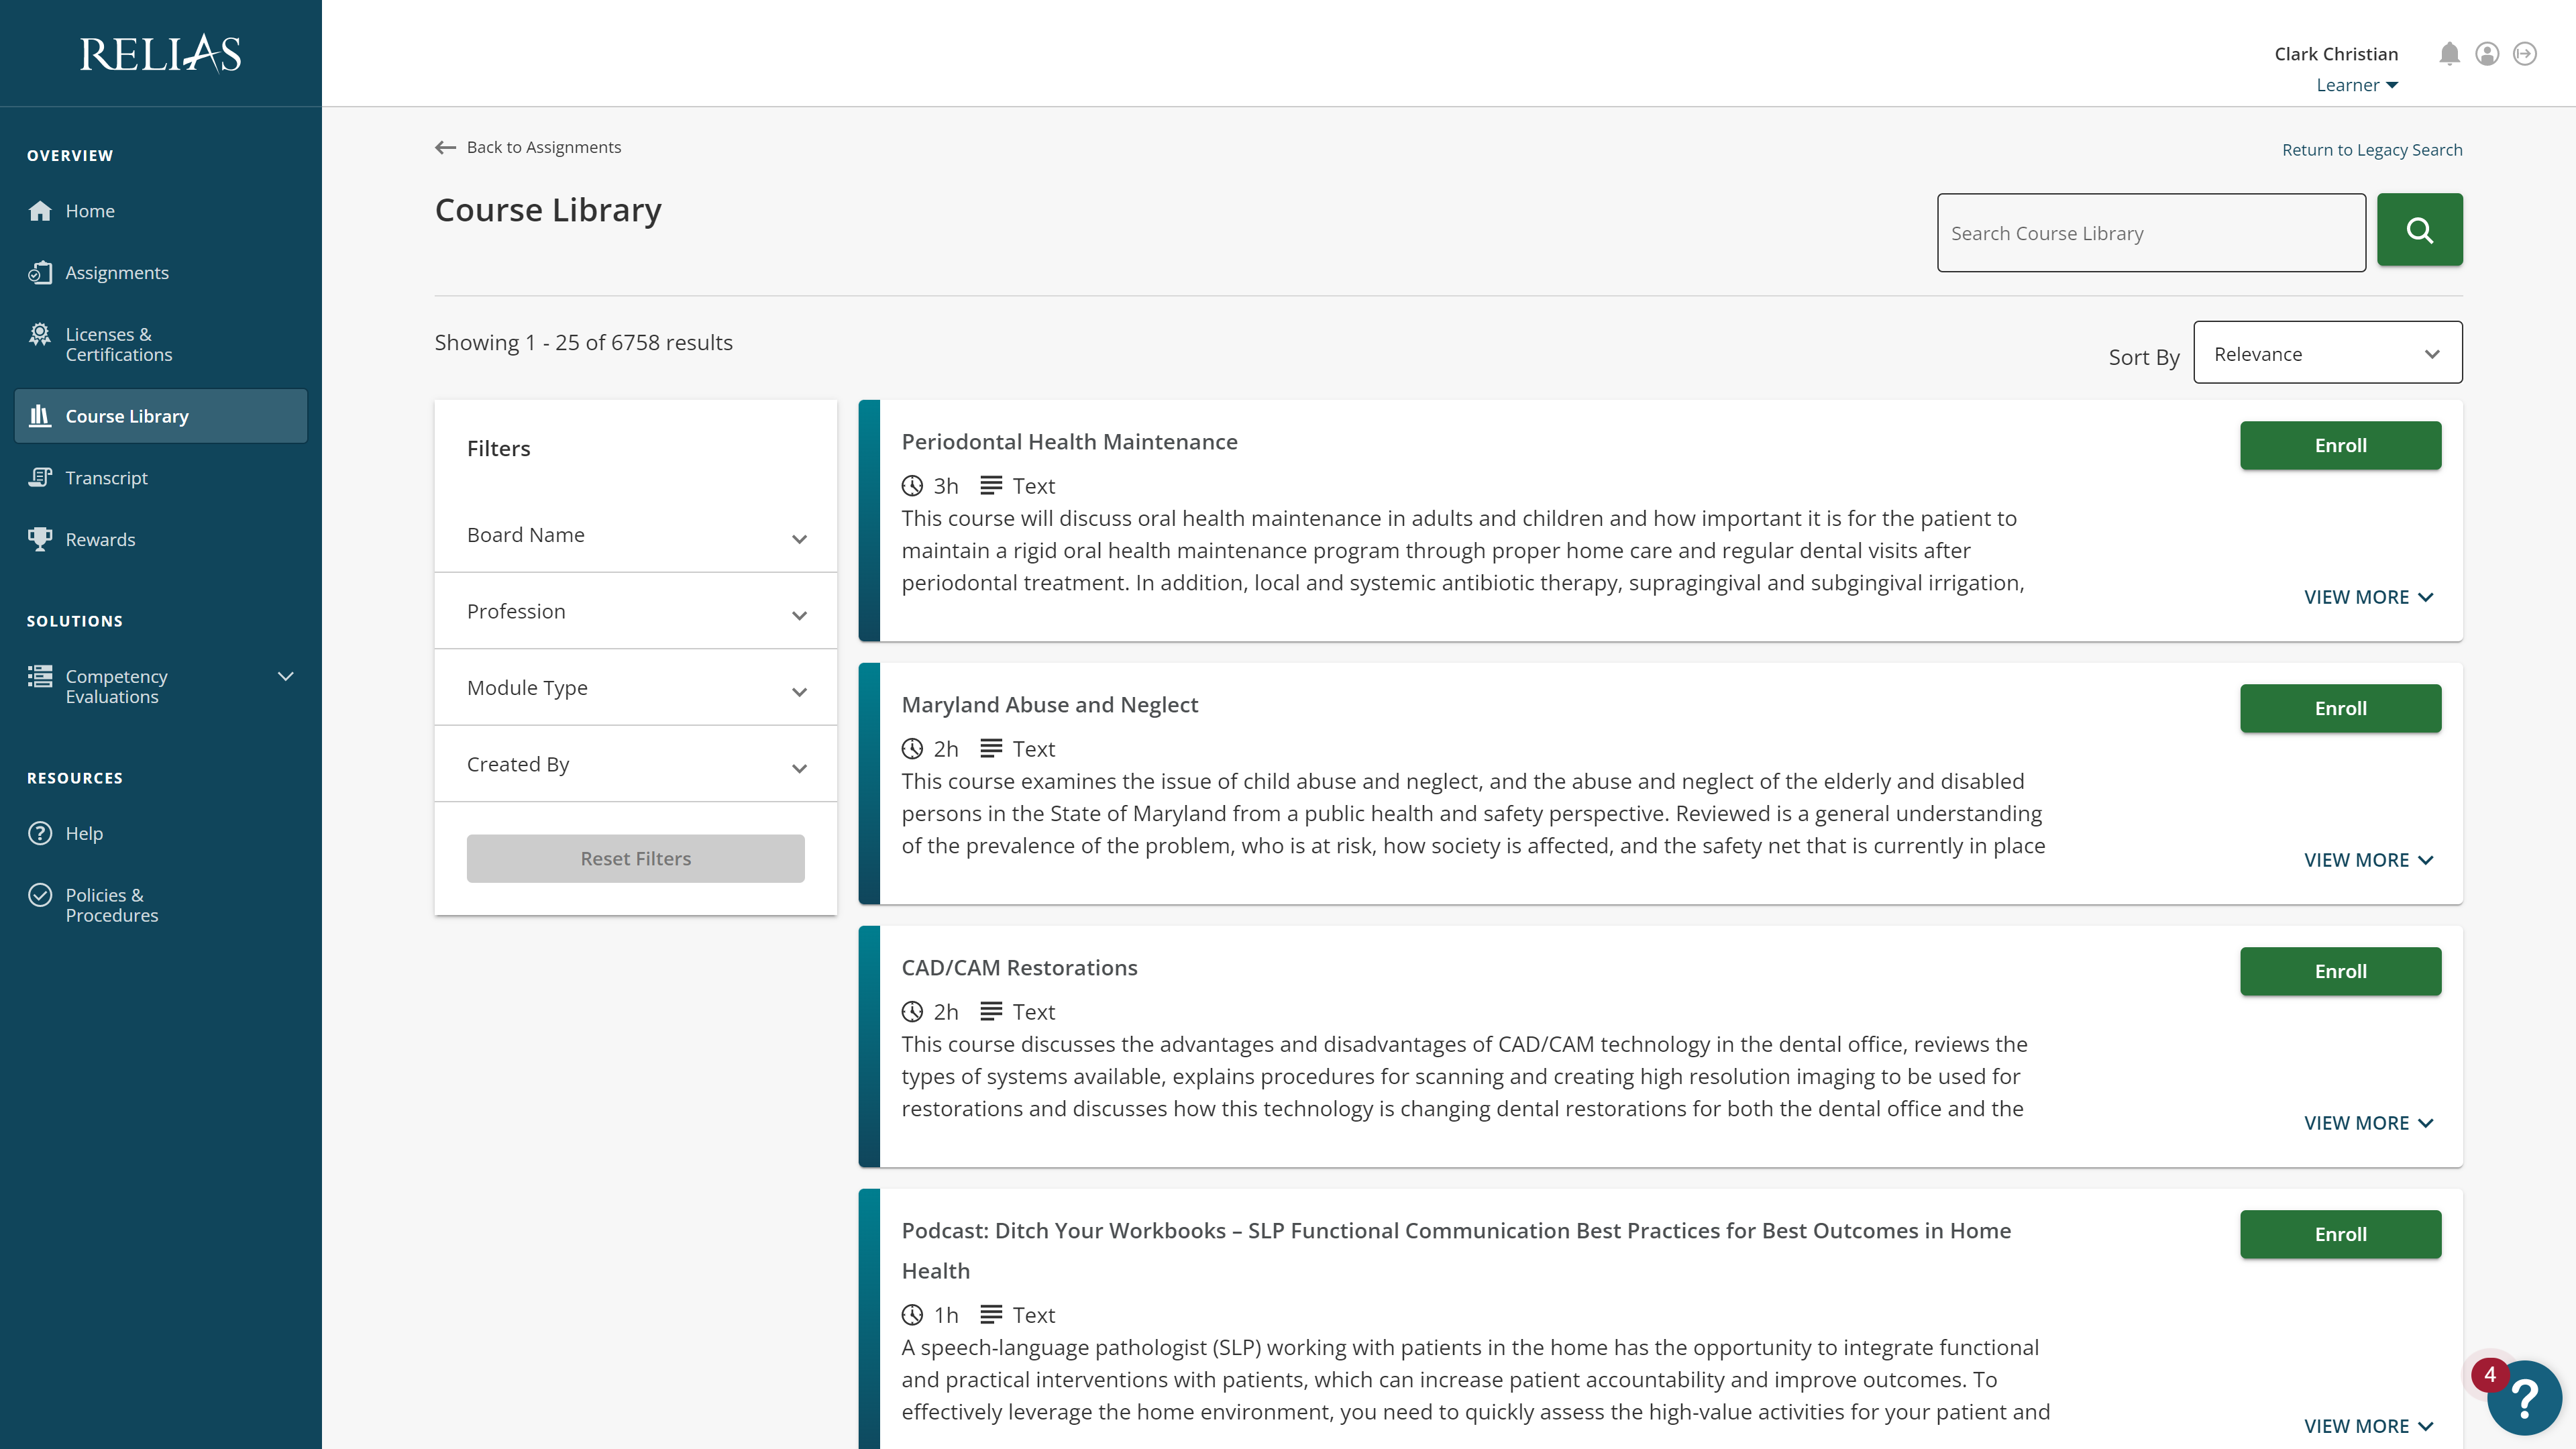Click the Licenses & Certifications badge icon
Viewport: 2576px width, 1449px height.
tap(40, 335)
